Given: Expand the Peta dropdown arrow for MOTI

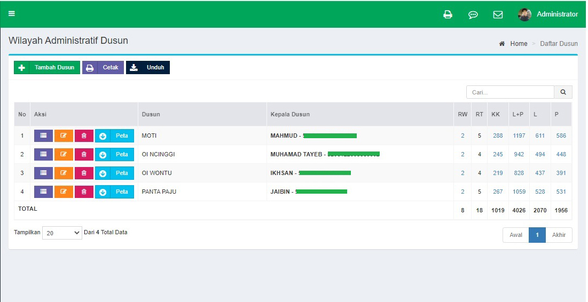Looking at the screenshot, I should pos(103,136).
